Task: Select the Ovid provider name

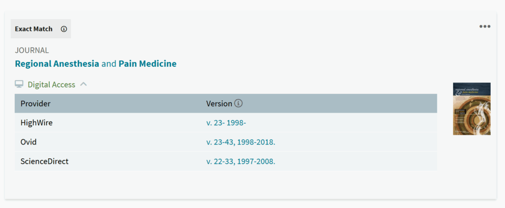Action: (29, 142)
